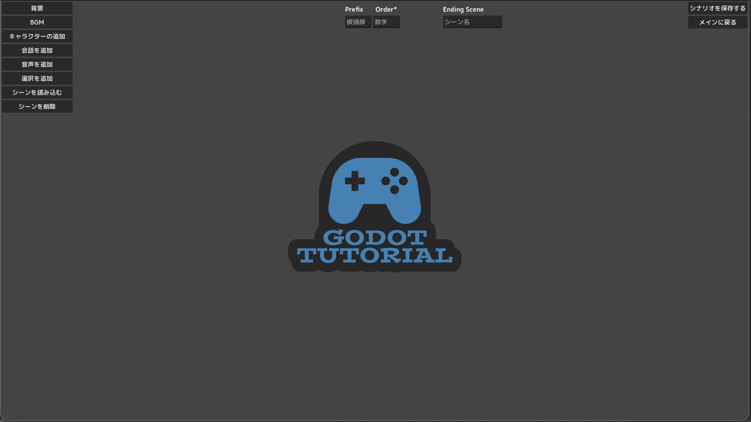Click メインに戻る to return
The height and width of the screenshot is (422, 751).
717,22
